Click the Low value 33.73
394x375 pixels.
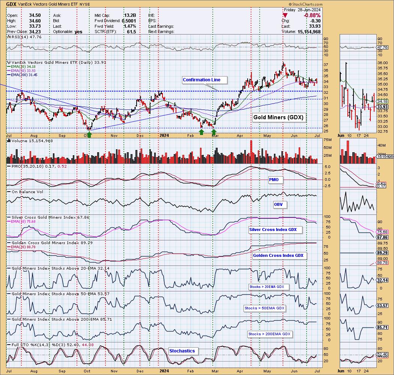click(35, 26)
